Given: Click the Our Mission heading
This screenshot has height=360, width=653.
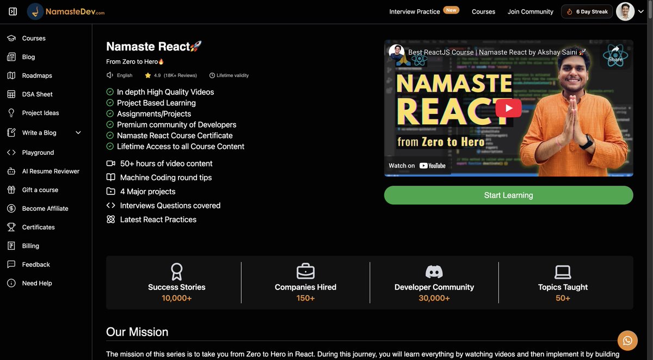Looking at the screenshot, I should click(137, 332).
